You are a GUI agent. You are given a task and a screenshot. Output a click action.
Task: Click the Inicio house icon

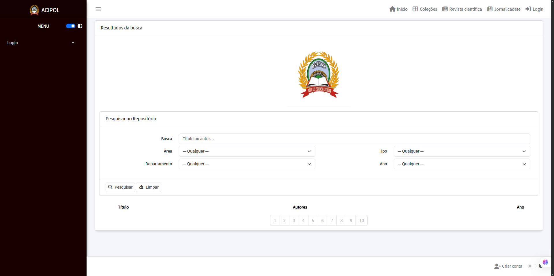(392, 9)
